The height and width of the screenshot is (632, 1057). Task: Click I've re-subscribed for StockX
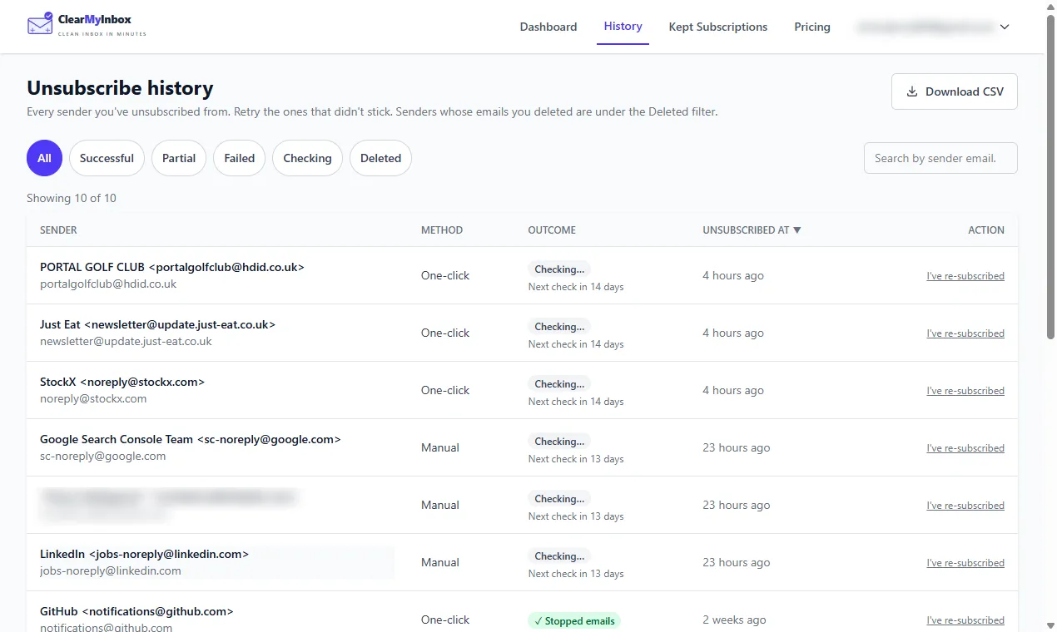point(965,391)
